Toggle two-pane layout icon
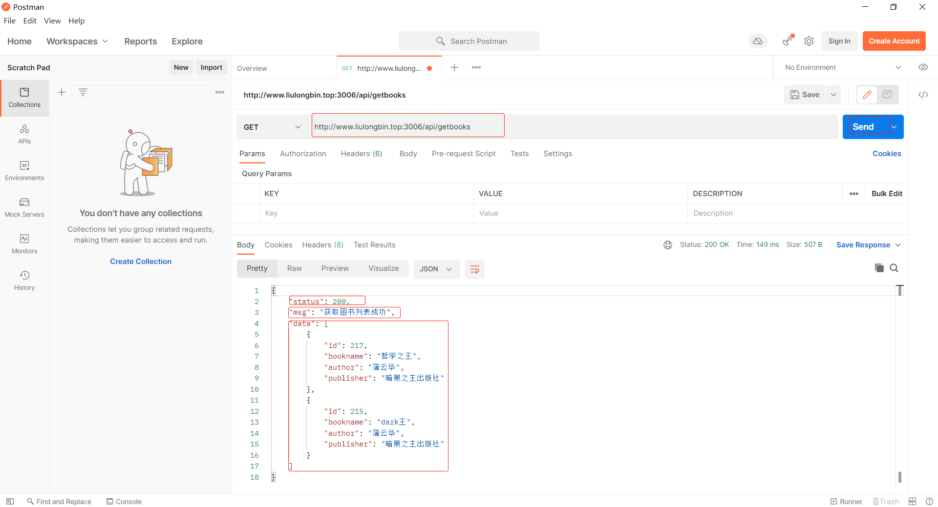The height and width of the screenshot is (507, 938). tap(913, 502)
